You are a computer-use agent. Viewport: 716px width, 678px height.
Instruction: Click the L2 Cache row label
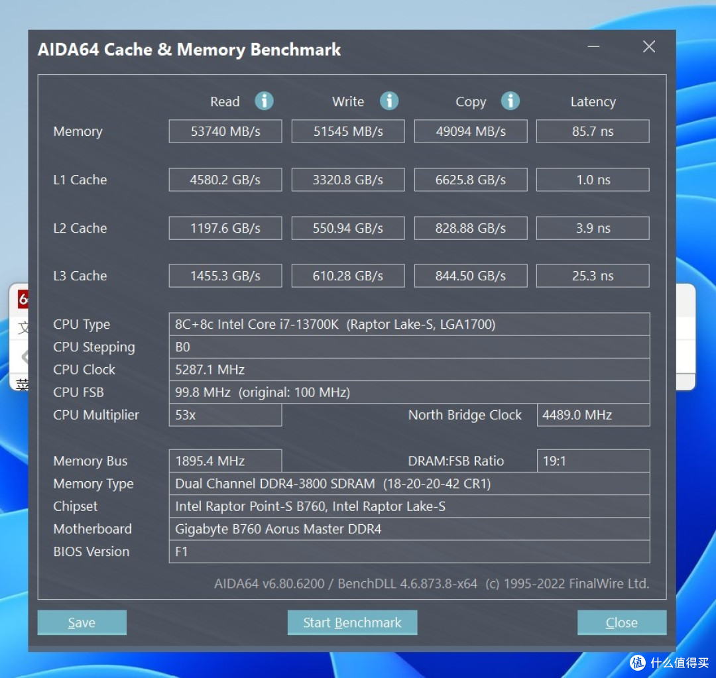click(x=80, y=228)
